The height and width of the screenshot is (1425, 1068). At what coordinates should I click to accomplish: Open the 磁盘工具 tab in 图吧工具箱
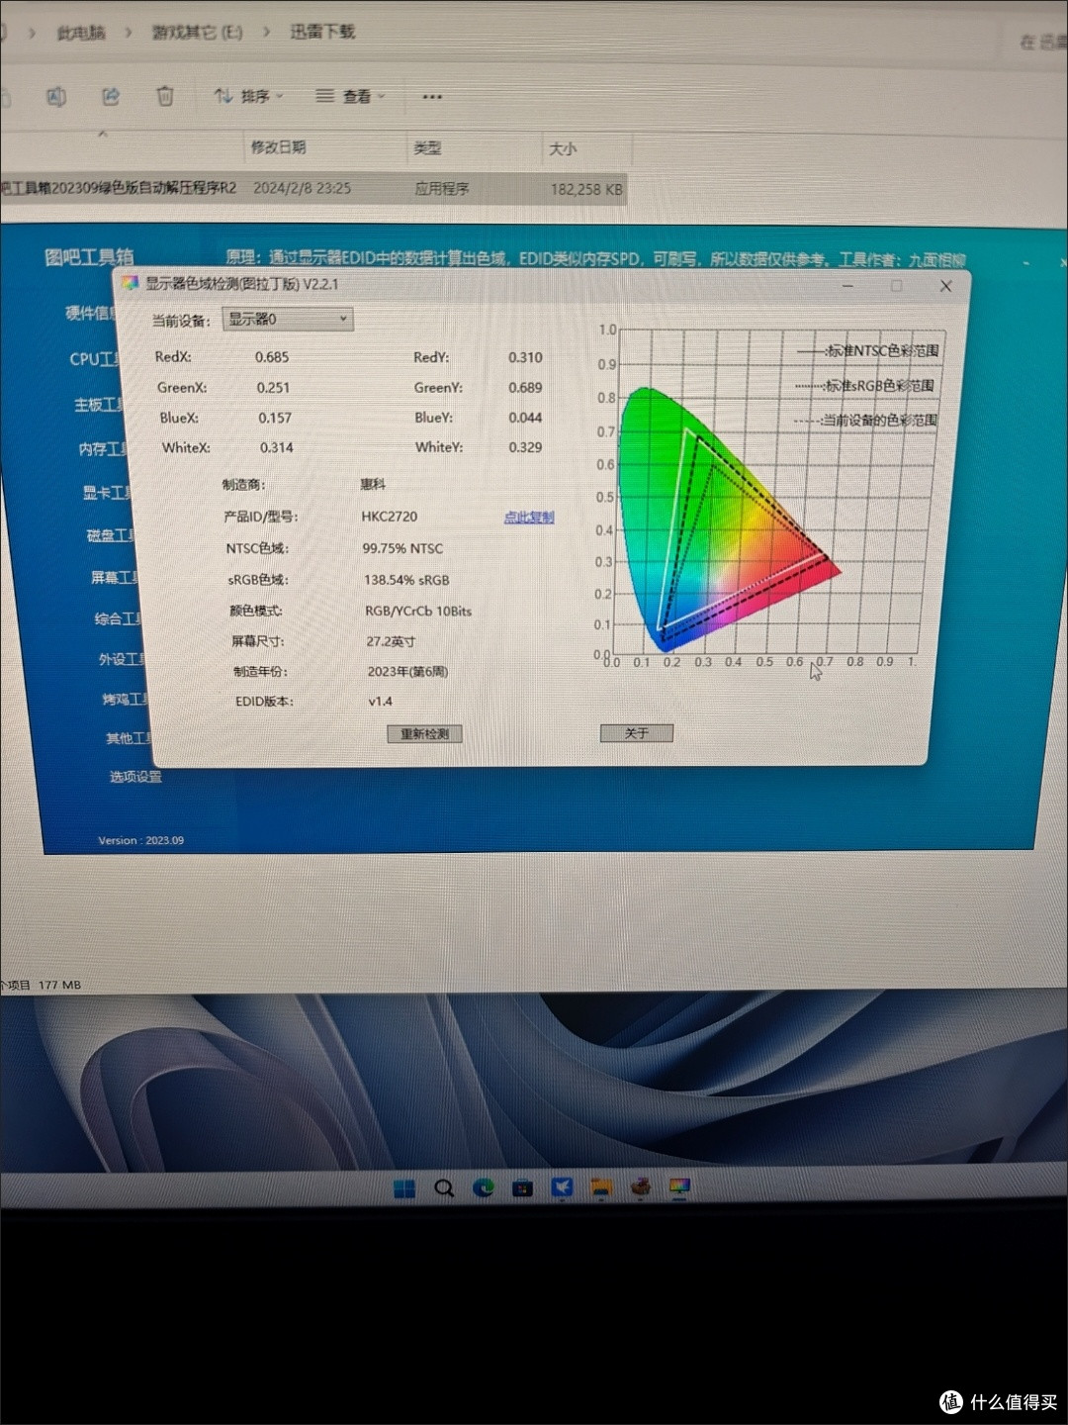(x=111, y=535)
